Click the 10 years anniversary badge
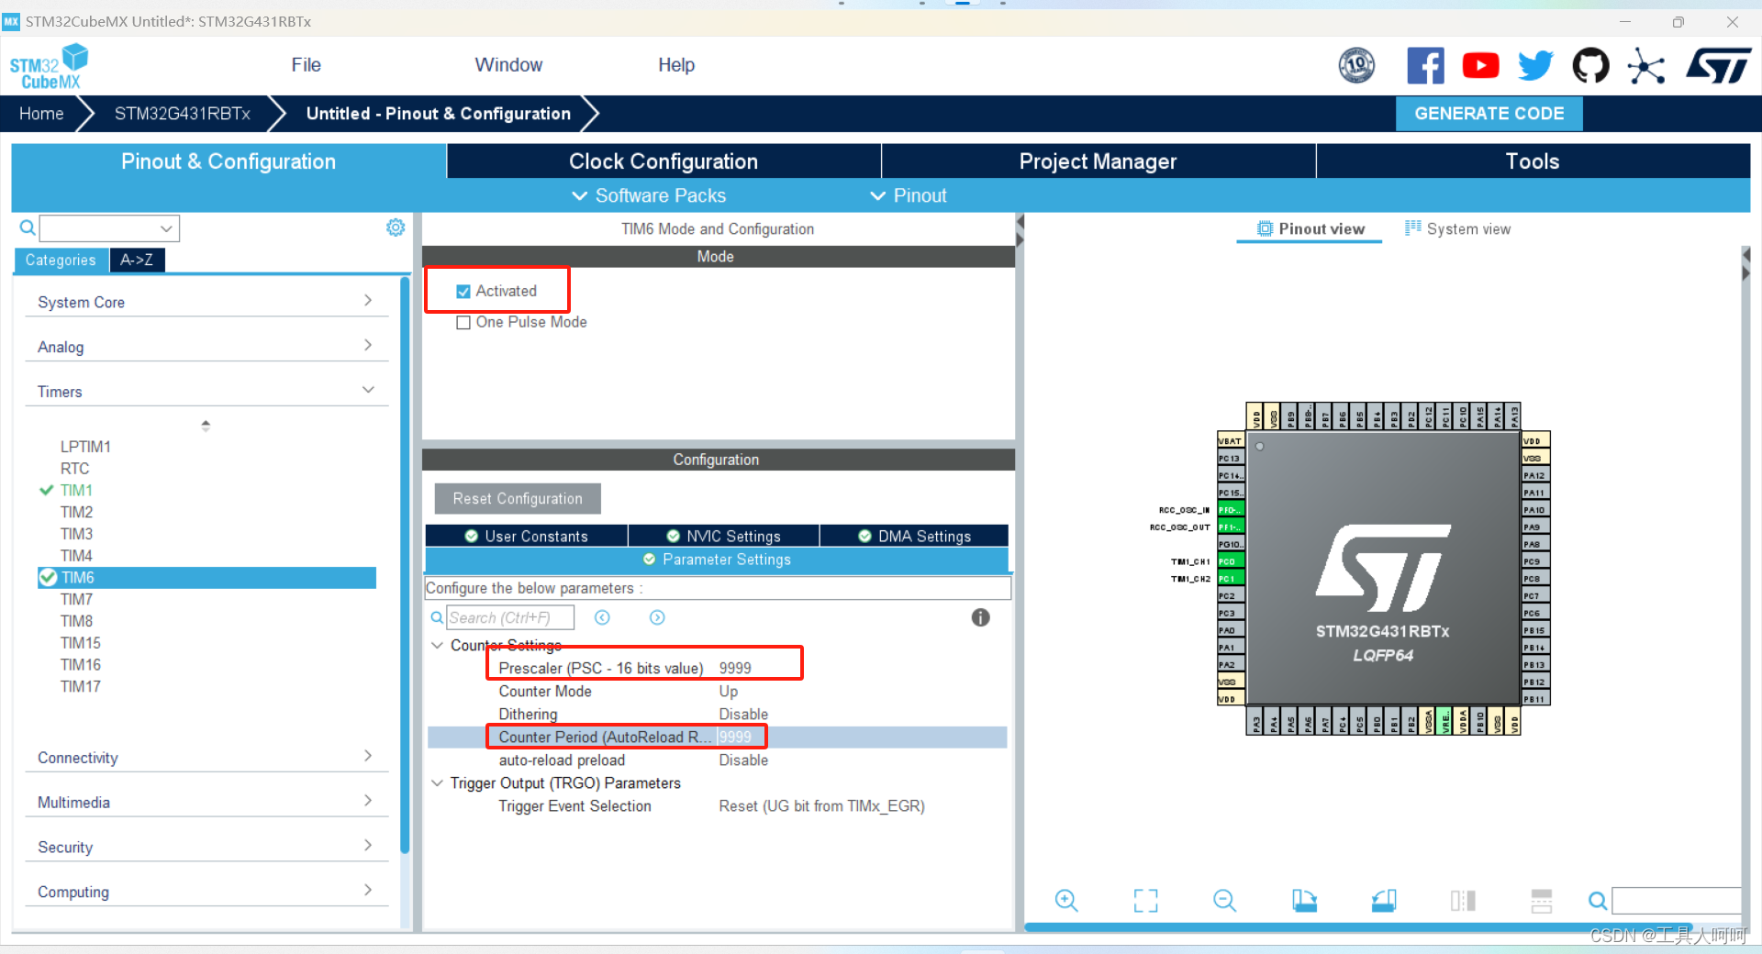This screenshot has height=954, width=1762. [1356, 66]
